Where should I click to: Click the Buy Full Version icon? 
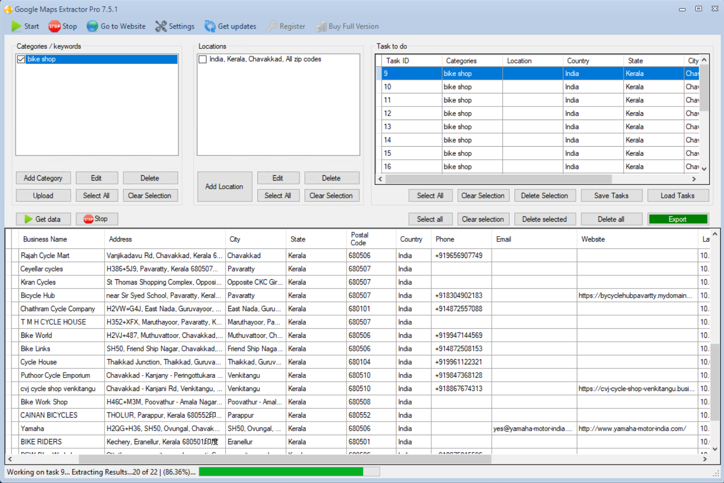[x=321, y=27]
